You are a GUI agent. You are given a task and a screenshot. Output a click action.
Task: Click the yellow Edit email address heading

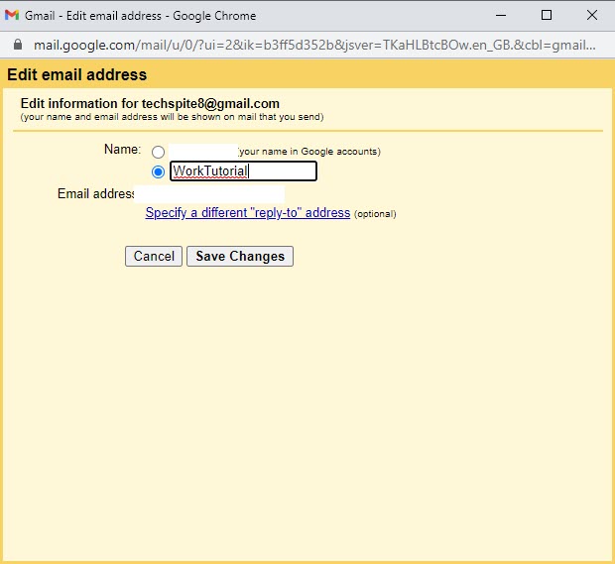point(77,75)
